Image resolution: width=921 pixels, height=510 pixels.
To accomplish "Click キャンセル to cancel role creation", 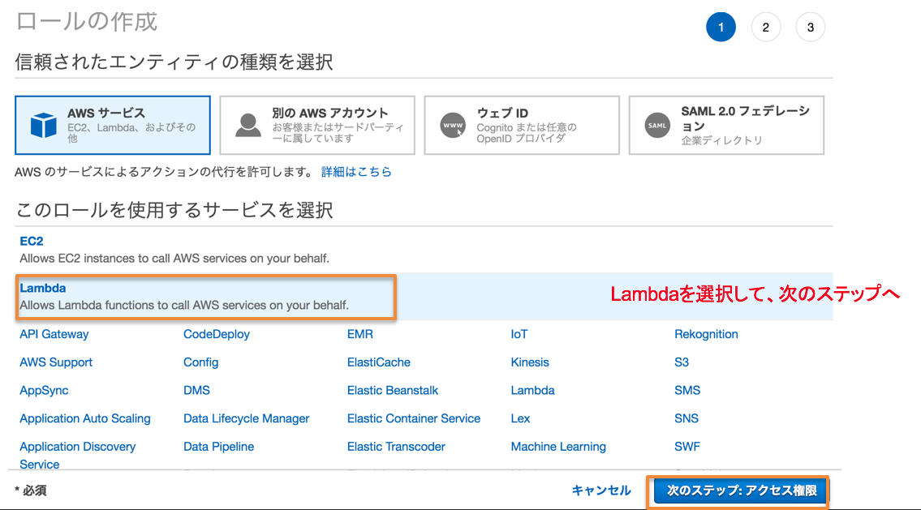I will [x=601, y=491].
